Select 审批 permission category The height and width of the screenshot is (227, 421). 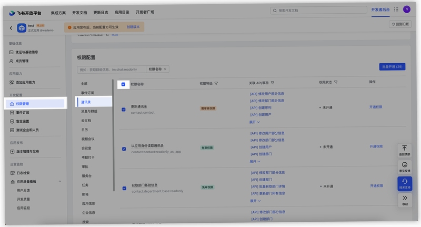(85, 166)
